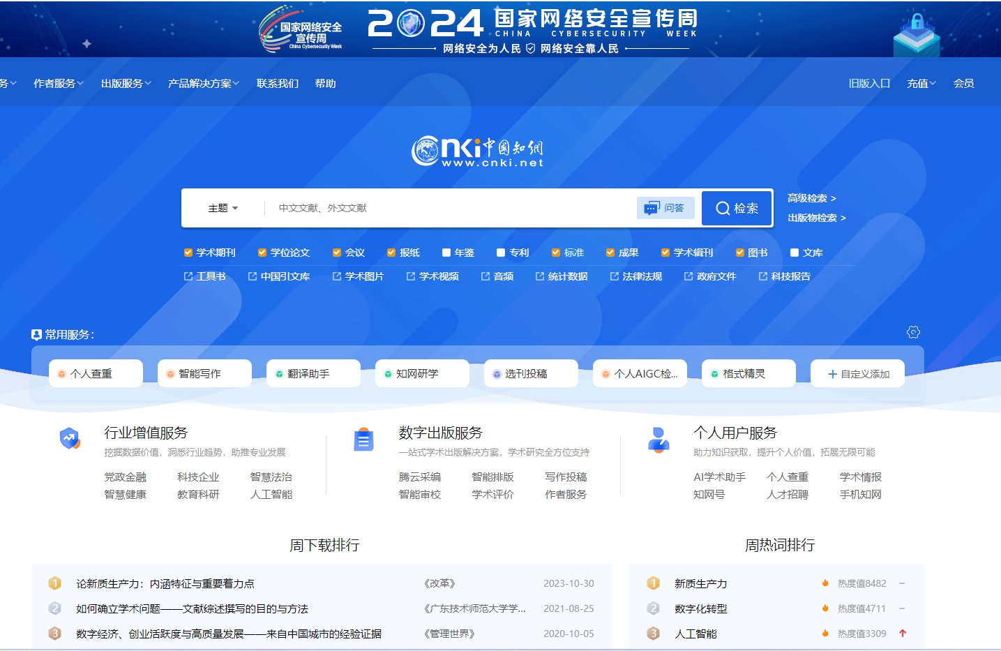Image resolution: width=1001 pixels, height=651 pixels.
Task: Check the 年鉴 checkbox
Action: click(446, 253)
